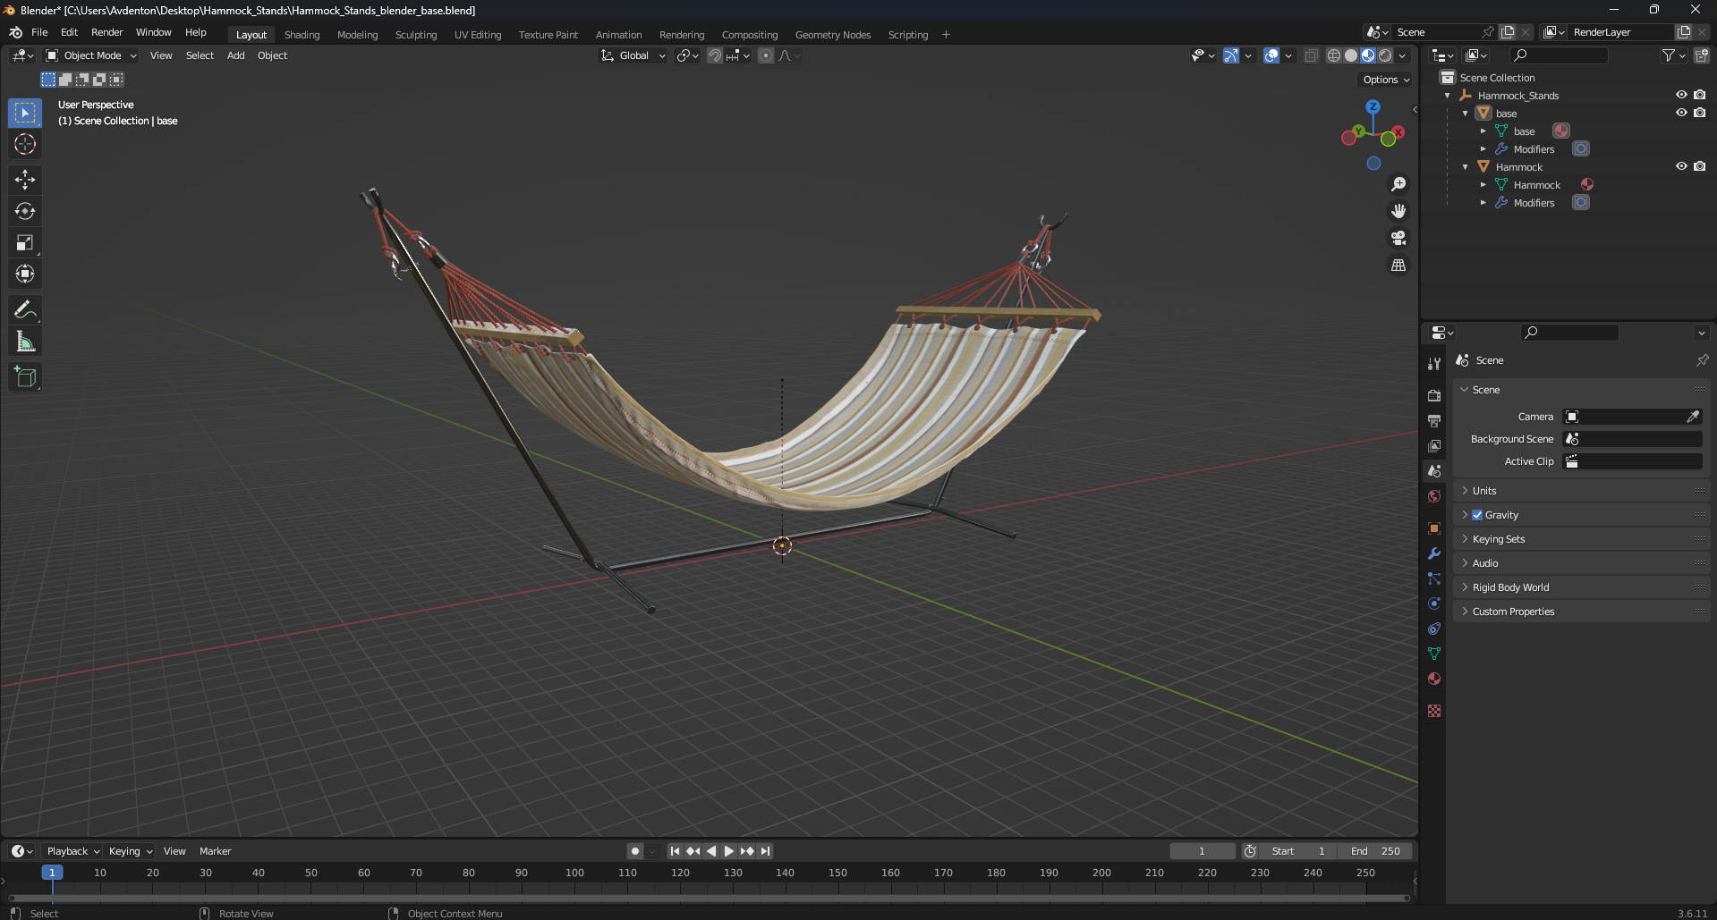Select the Rotate tool
The width and height of the screenshot is (1717, 920).
[x=25, y=211]
